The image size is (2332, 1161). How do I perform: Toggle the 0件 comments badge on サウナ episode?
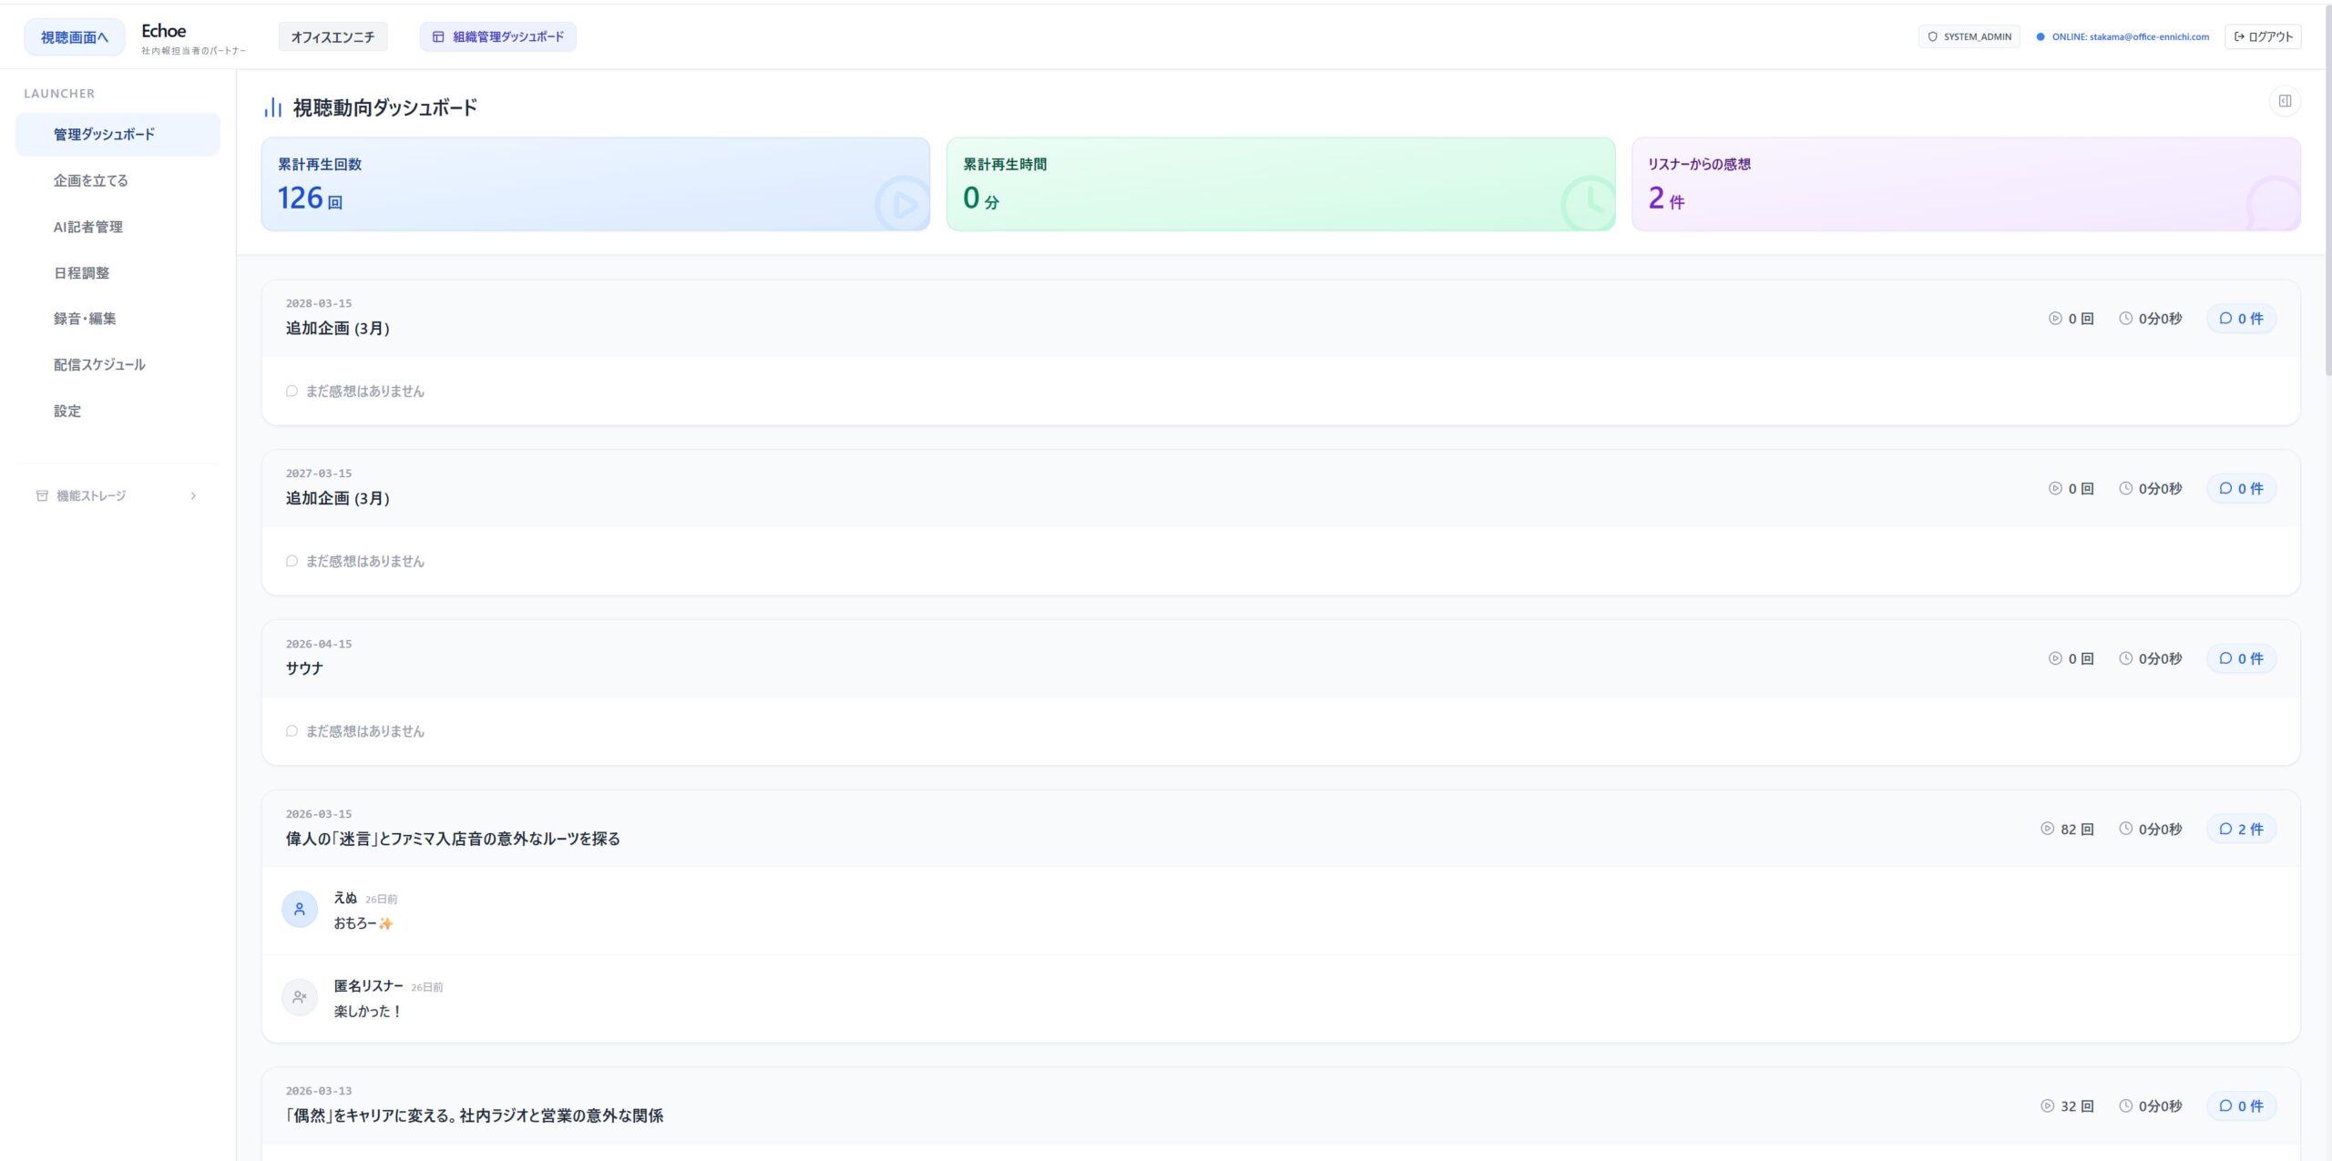pos(2241,658)
